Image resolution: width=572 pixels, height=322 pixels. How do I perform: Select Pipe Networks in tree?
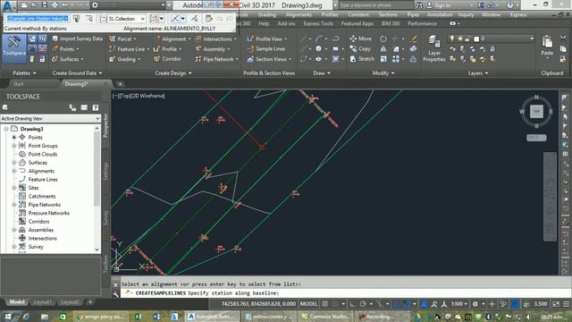tap(45, 205)
